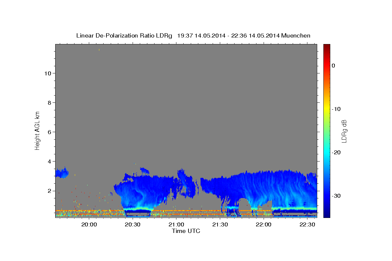Click the 21:00 time tick label

pos(176,224)
